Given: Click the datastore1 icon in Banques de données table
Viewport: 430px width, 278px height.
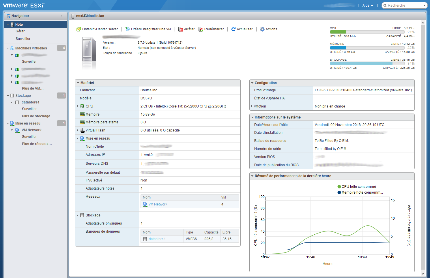Looking at the screenshot, I should (x=145, y=239).
